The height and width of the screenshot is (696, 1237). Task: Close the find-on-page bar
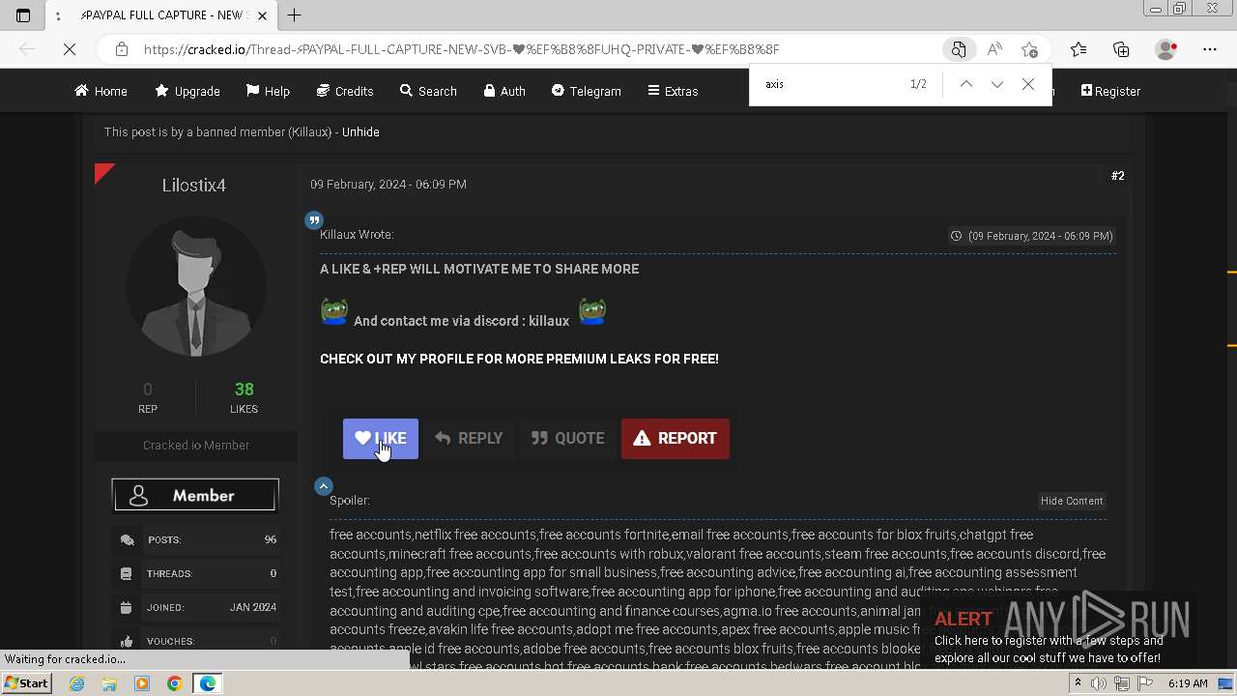[x=1028, y=84]
